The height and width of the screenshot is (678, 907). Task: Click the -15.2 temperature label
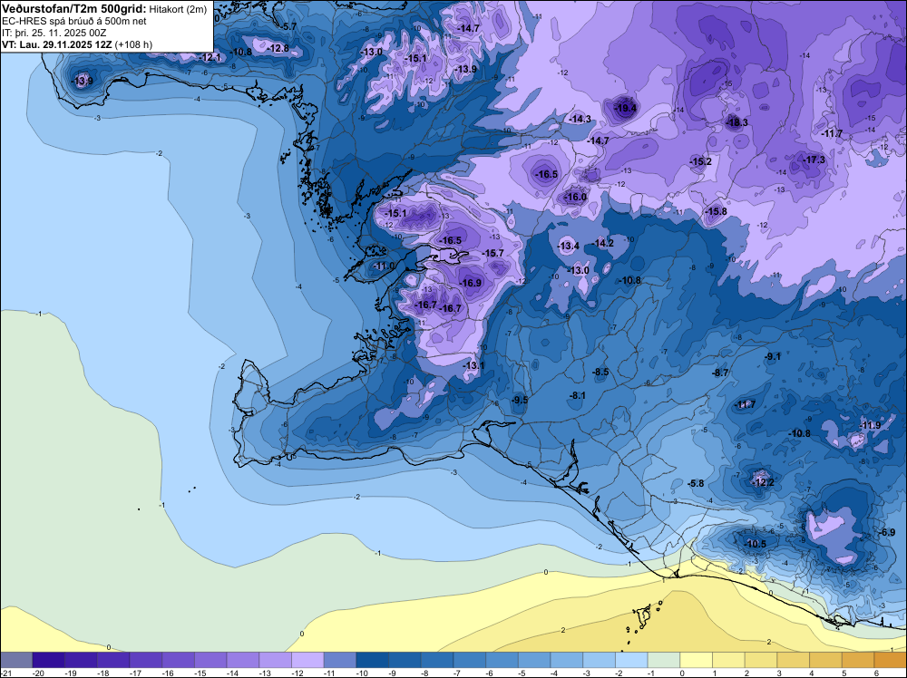(x=700, y=161)
